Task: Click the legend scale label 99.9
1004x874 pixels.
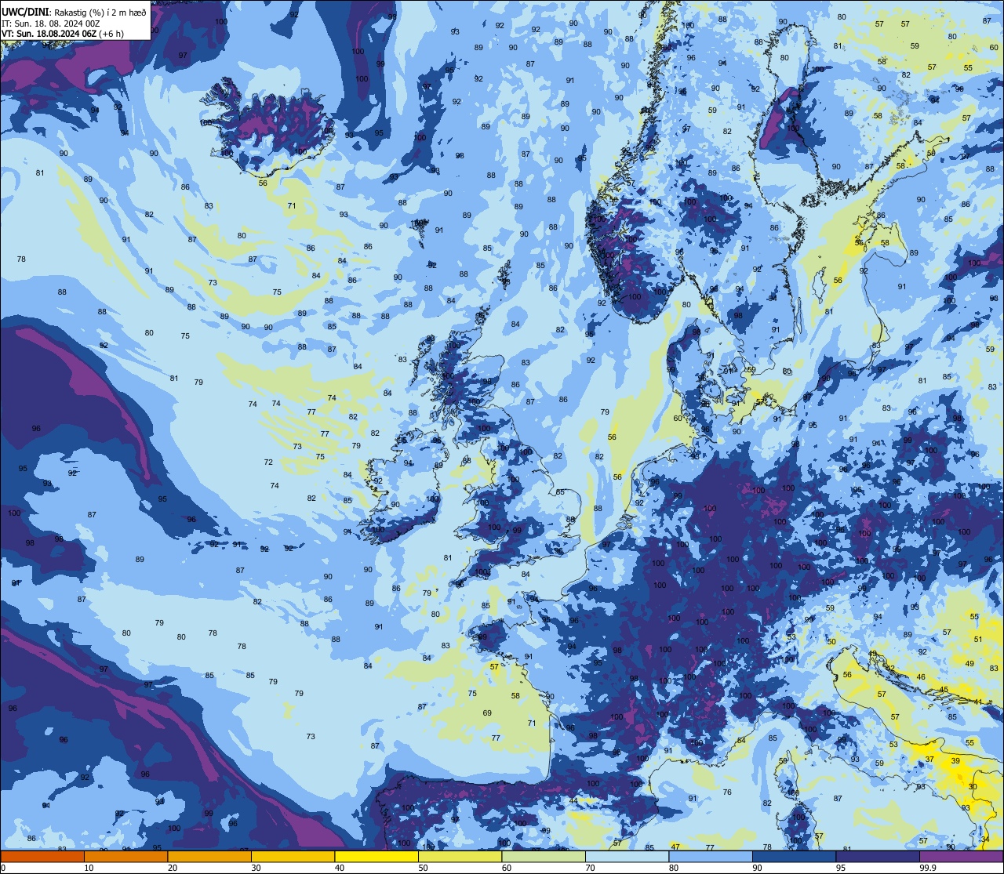Action: click(928, 868)
